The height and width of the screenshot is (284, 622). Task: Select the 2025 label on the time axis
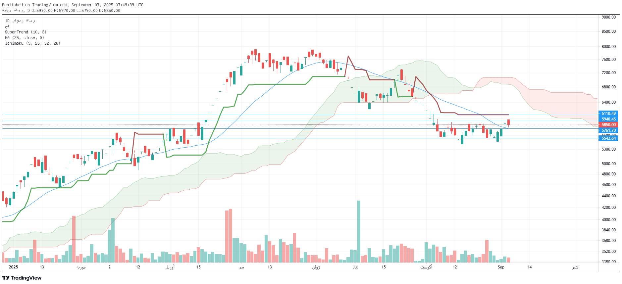pyautogui.click(x=13, y=267)
